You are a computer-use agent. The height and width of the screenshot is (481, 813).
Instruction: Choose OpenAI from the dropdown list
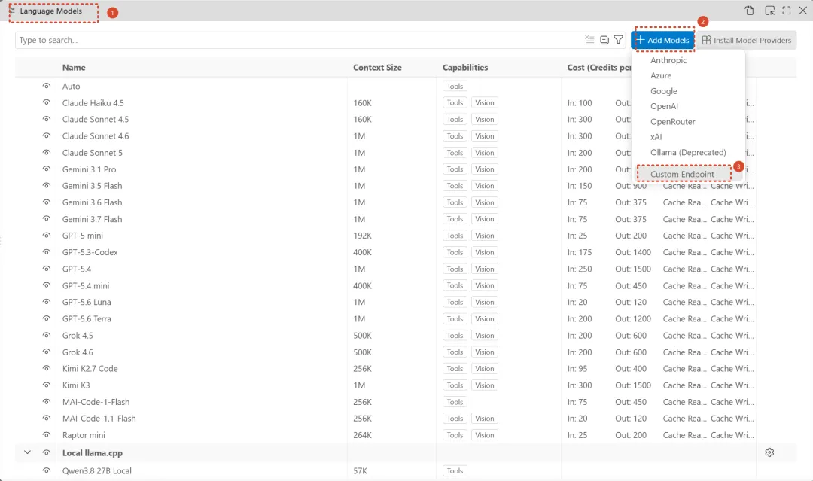[x=664, y=106]
